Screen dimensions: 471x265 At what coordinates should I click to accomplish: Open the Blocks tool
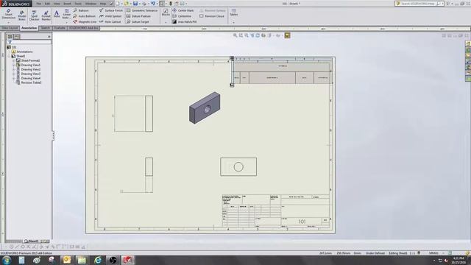[x=166, y=13]
